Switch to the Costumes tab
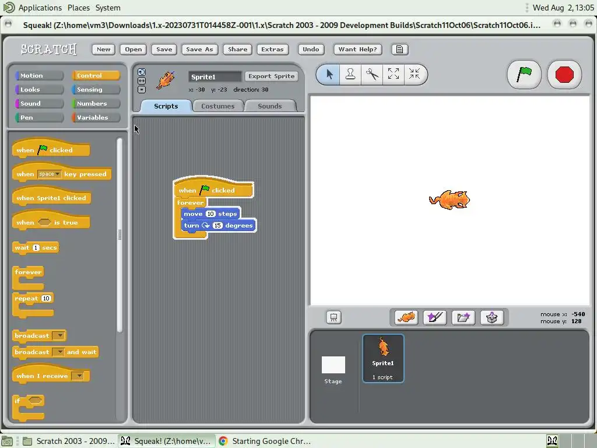597x448 pixels. coord(218,106)
